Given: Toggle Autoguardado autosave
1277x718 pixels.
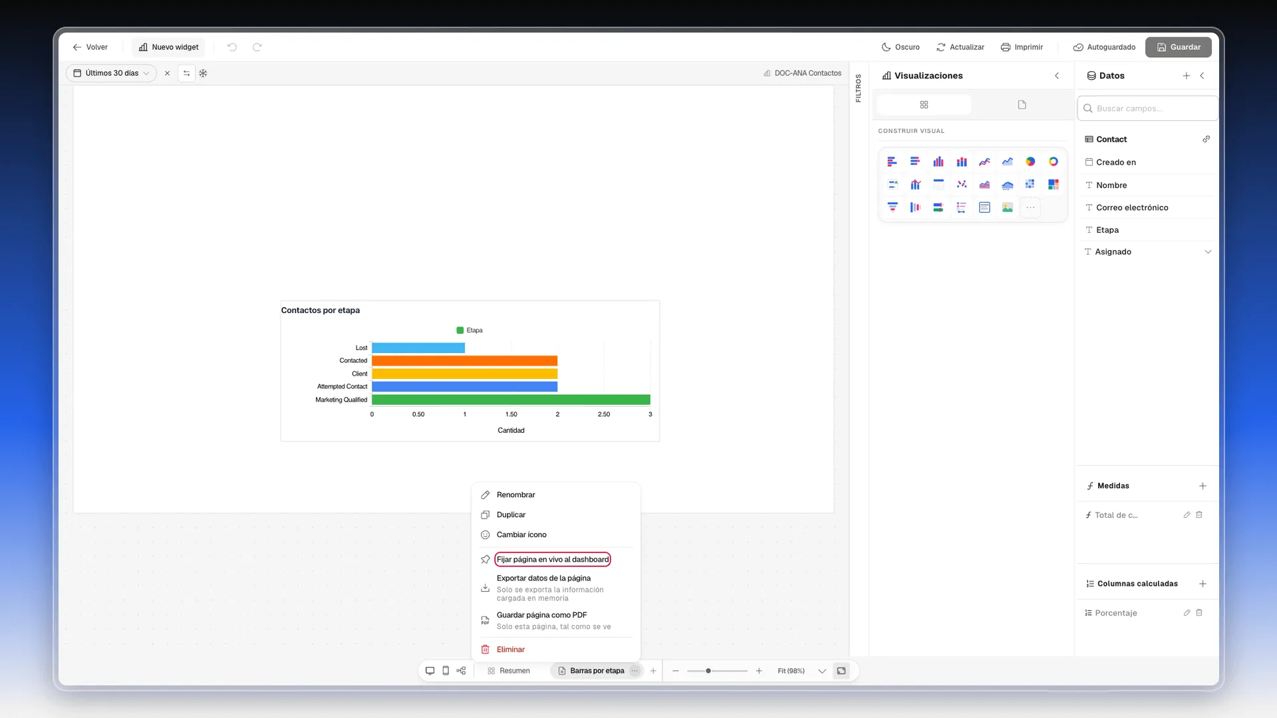Looking at the screenshot, I should pyautogui.click(x=1104, y=47).
